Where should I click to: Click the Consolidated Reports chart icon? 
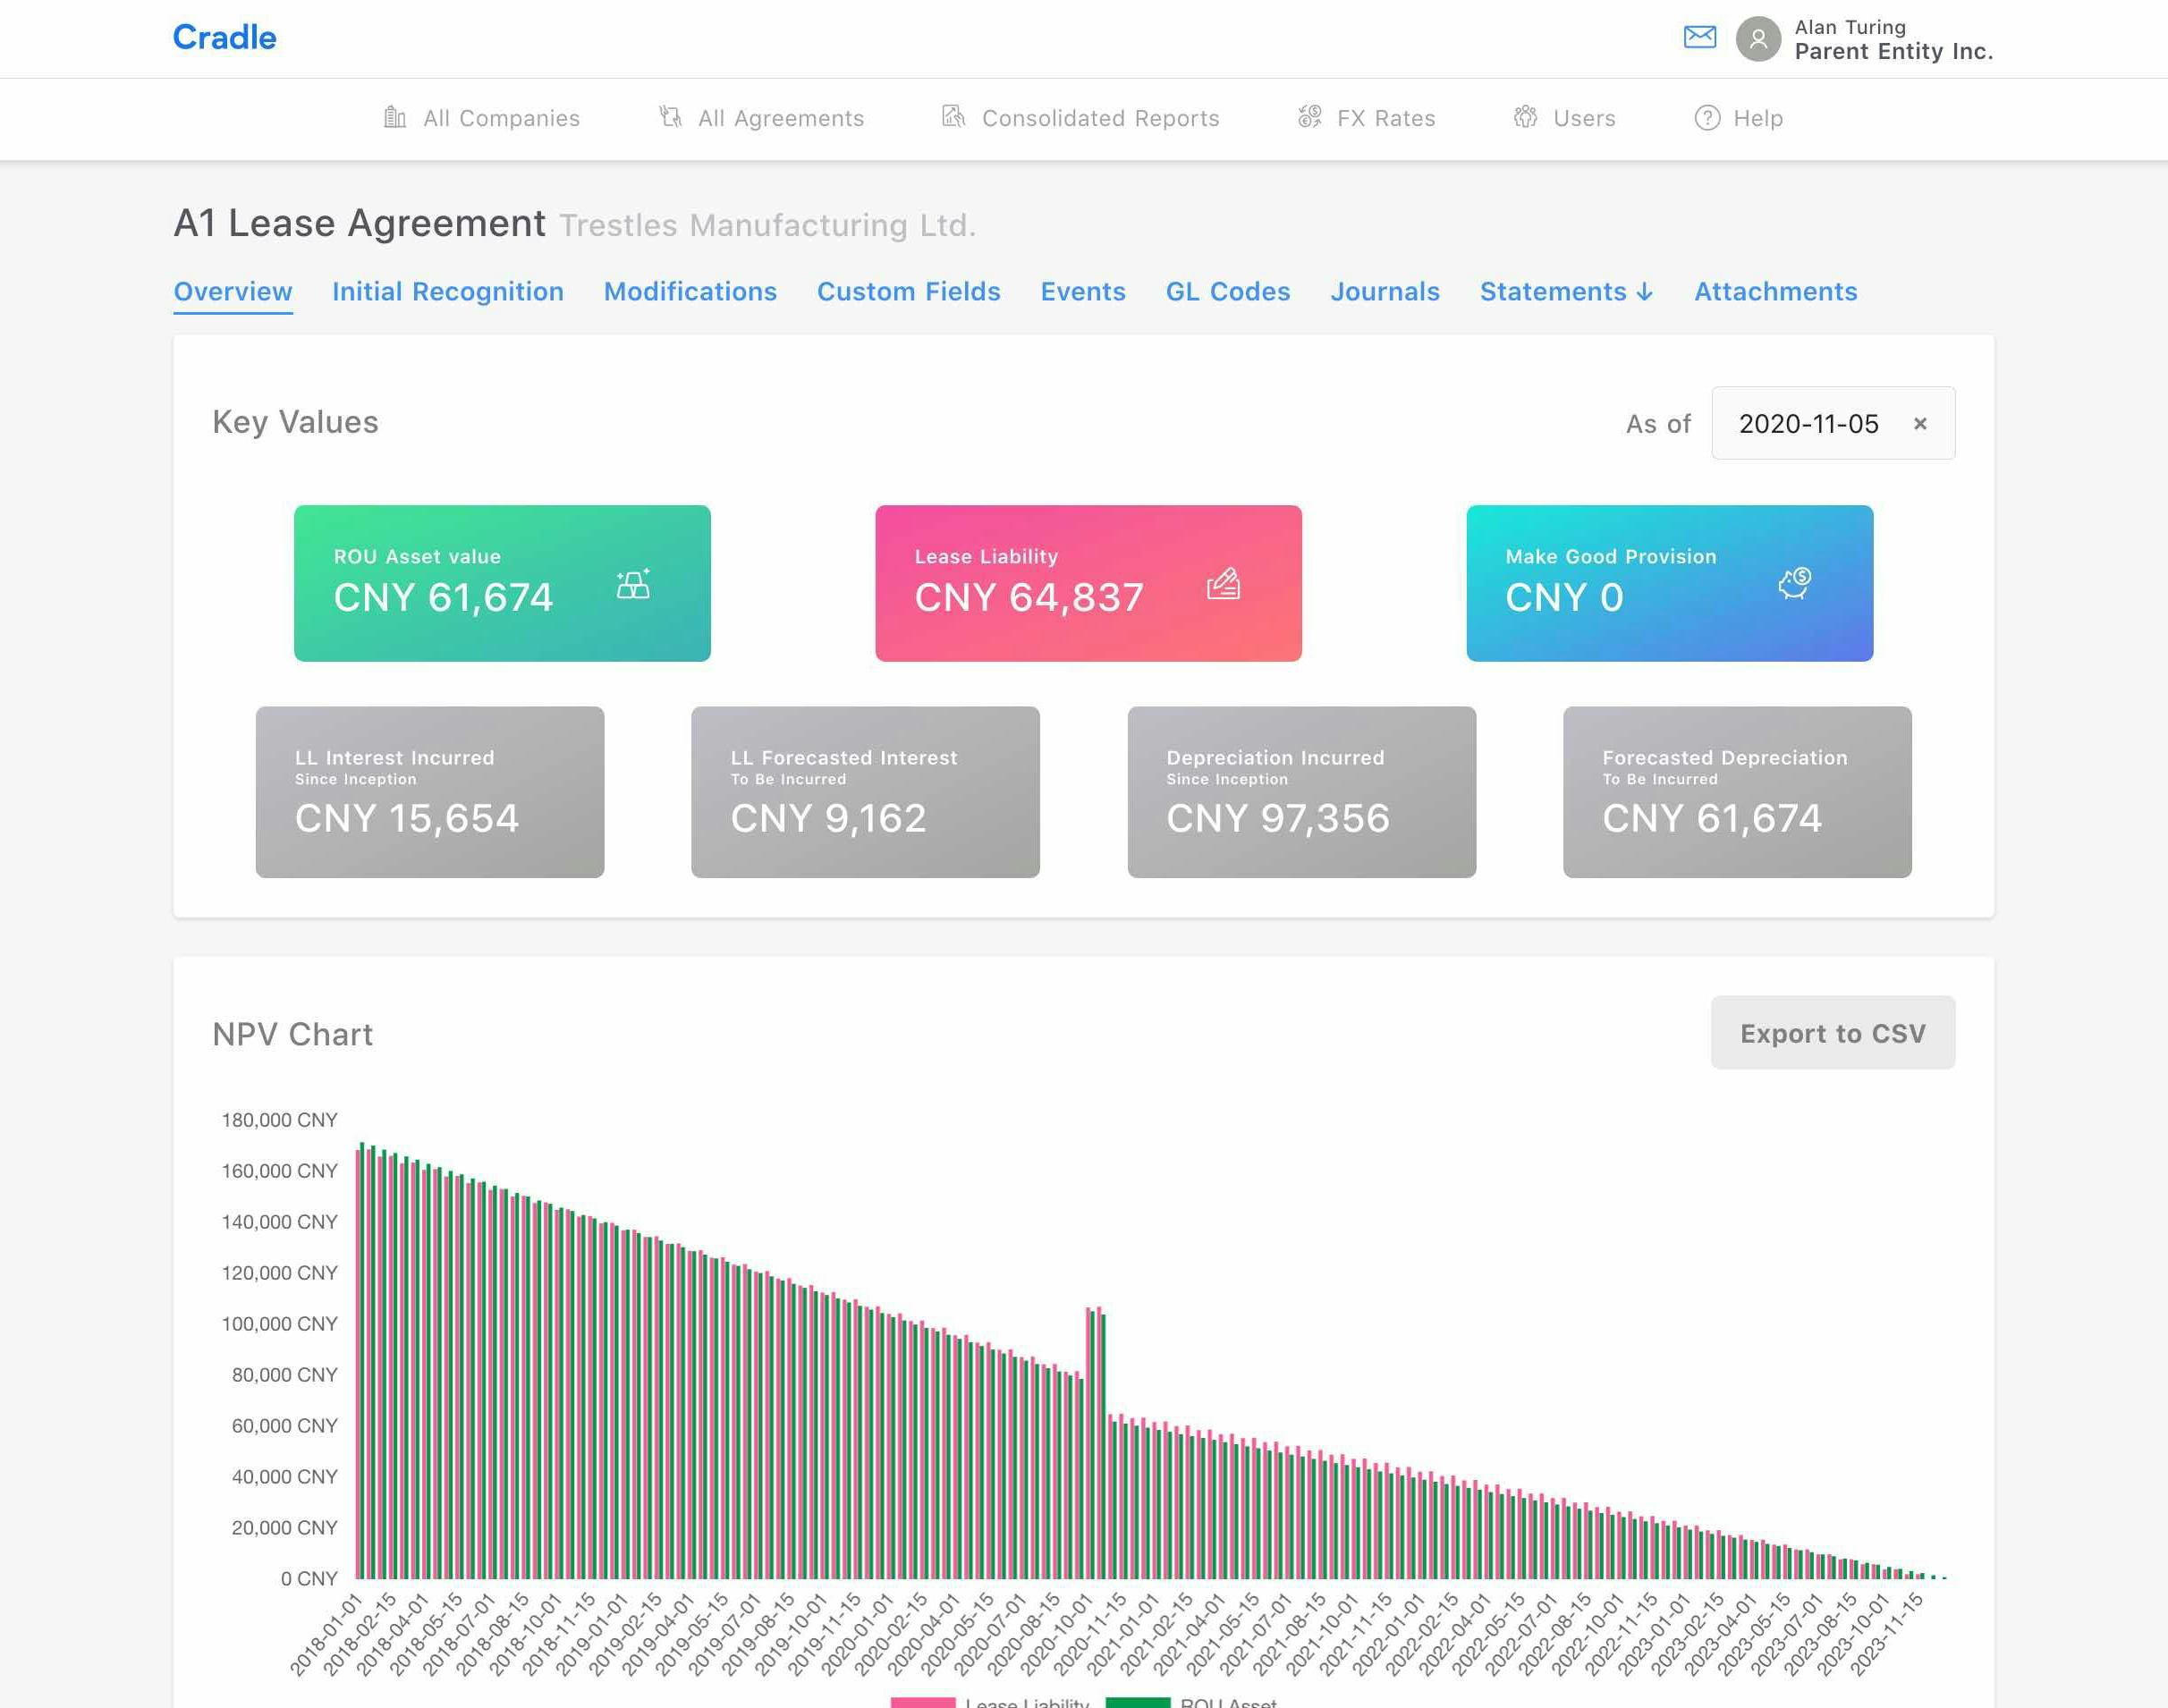[x=953, y=117]
